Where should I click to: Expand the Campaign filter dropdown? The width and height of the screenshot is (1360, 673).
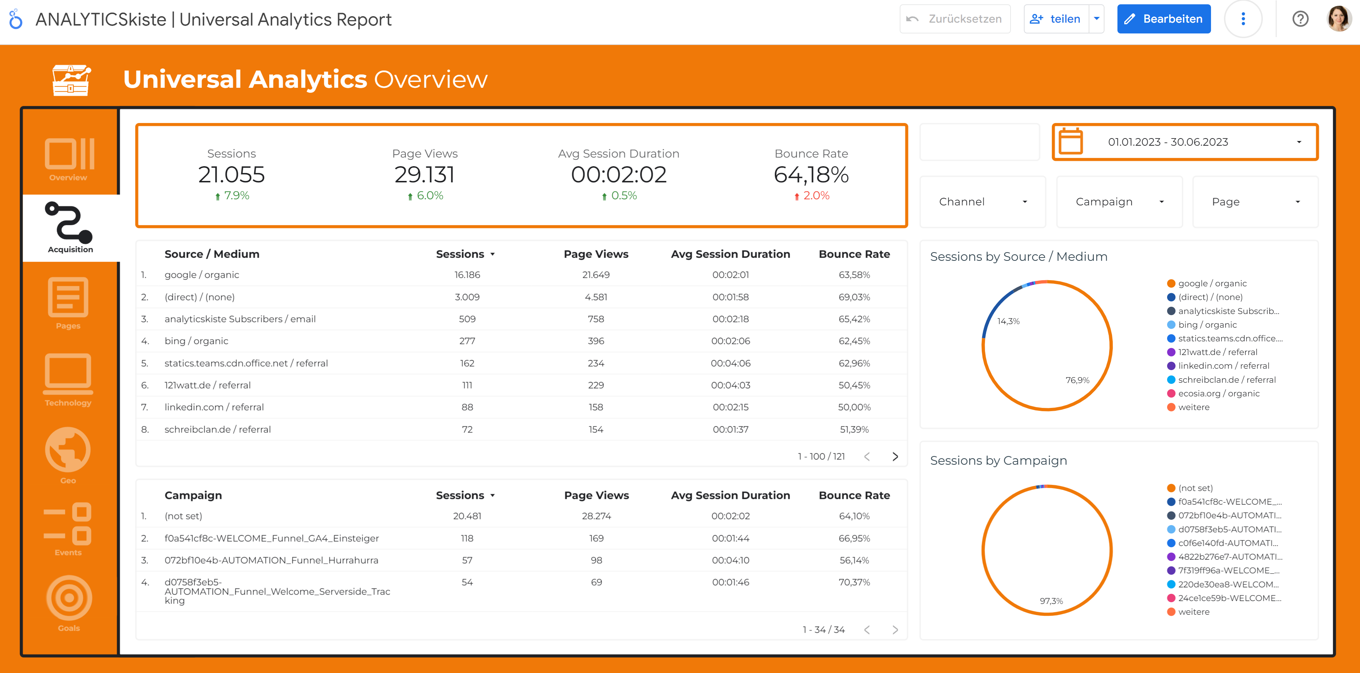[x=1119, y=202]
